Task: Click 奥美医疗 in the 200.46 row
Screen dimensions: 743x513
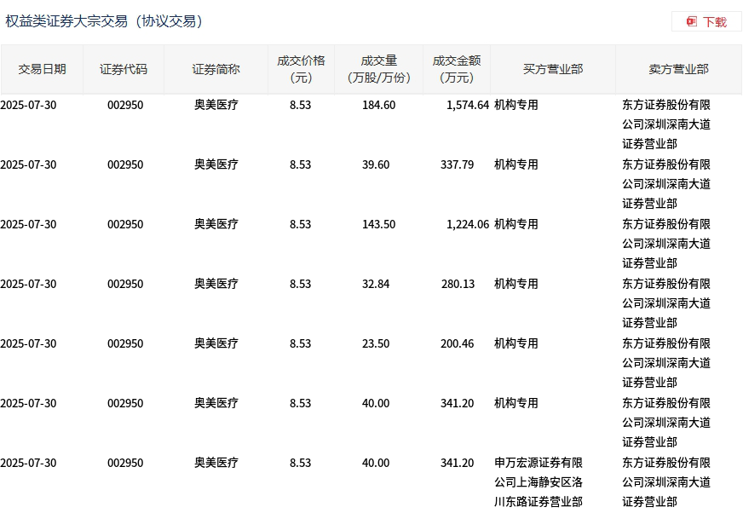Action: click(216, 343)
